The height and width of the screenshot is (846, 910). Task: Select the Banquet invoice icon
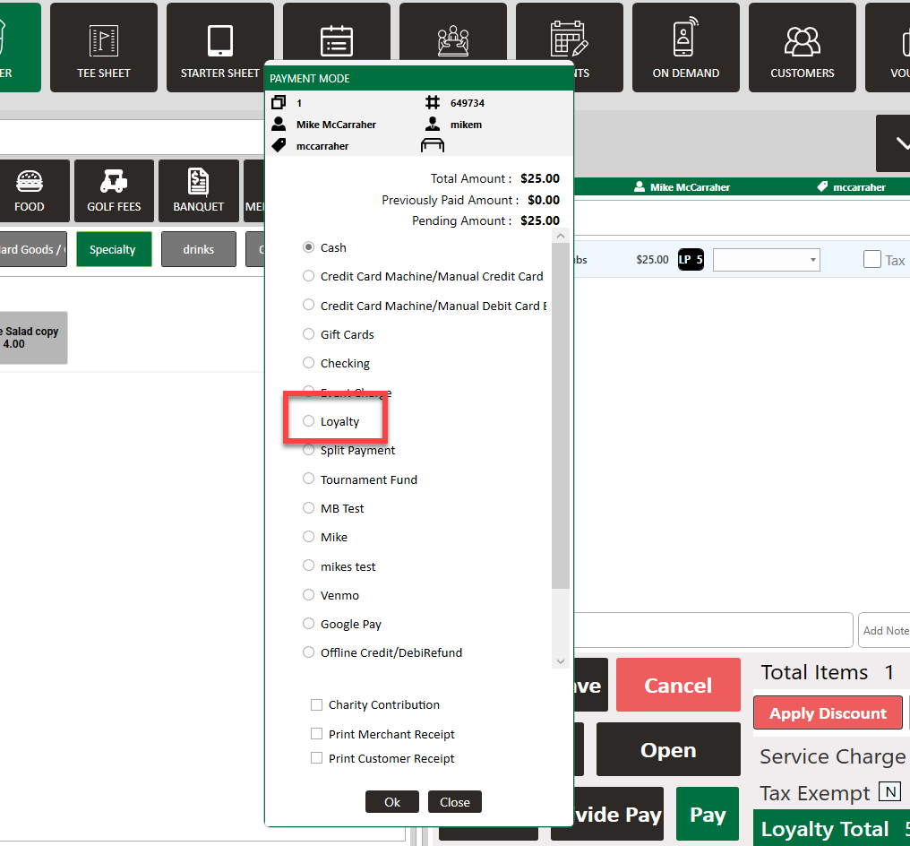pos(198,183)
